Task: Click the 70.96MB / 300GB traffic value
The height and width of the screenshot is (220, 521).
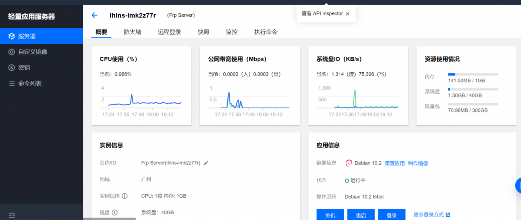Action: pos(468,110)
